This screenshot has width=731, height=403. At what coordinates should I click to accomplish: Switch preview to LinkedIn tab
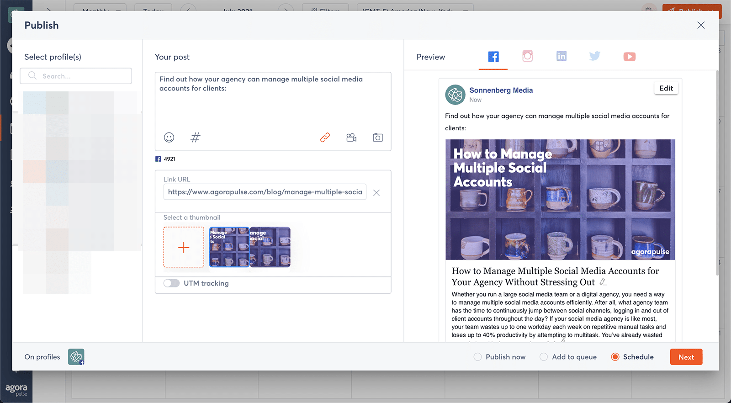(x=561, y=56)
